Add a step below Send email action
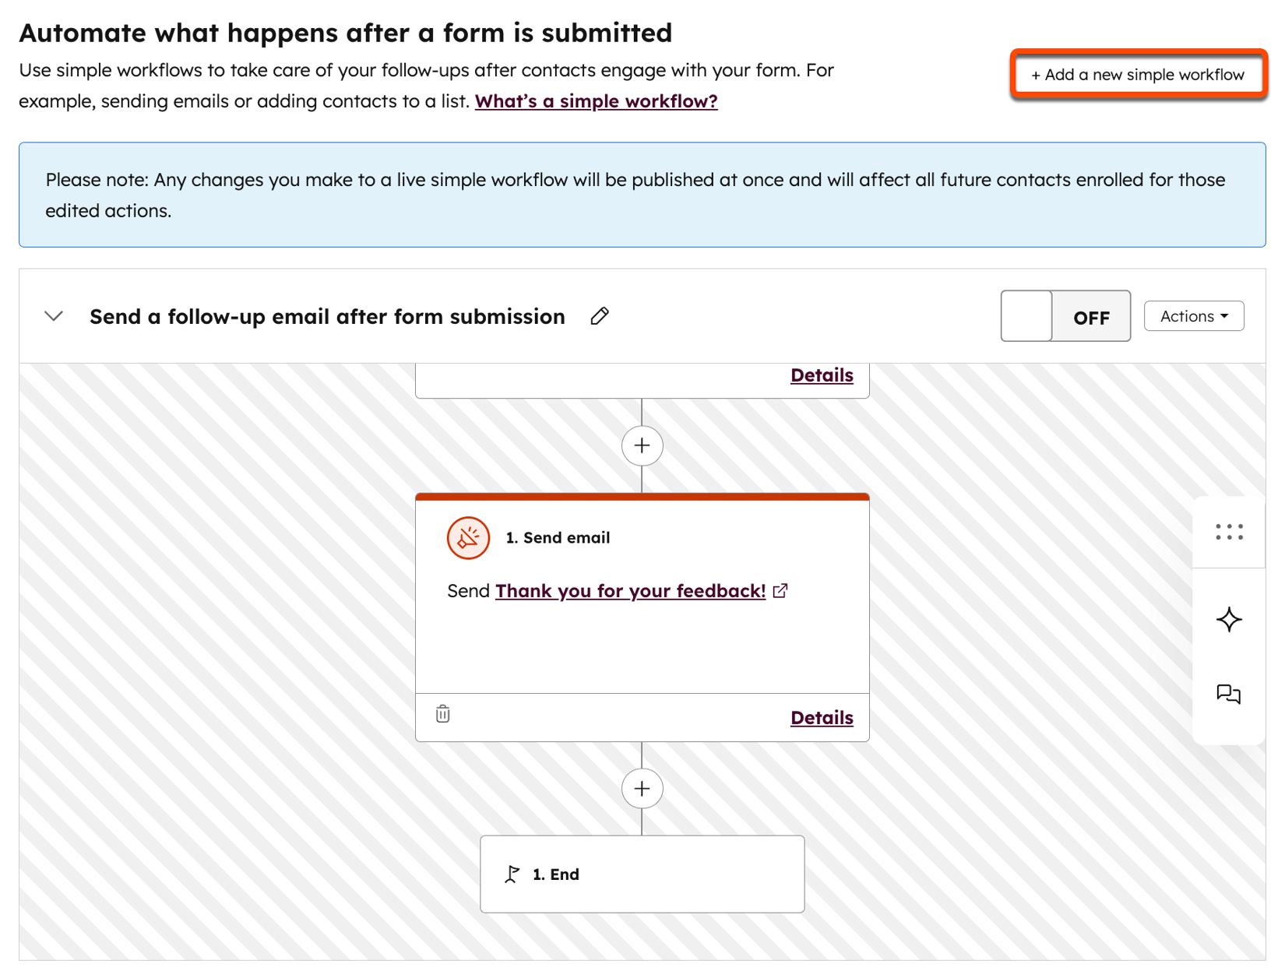 (642, 789)
